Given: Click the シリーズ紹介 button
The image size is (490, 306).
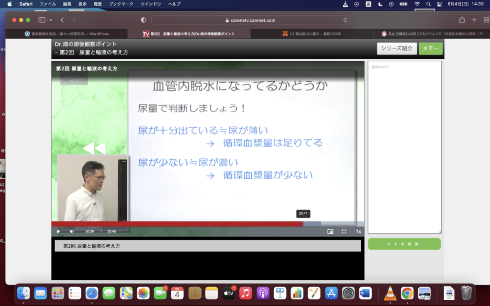Looking at the screenshot, I should tap(397, 48).
